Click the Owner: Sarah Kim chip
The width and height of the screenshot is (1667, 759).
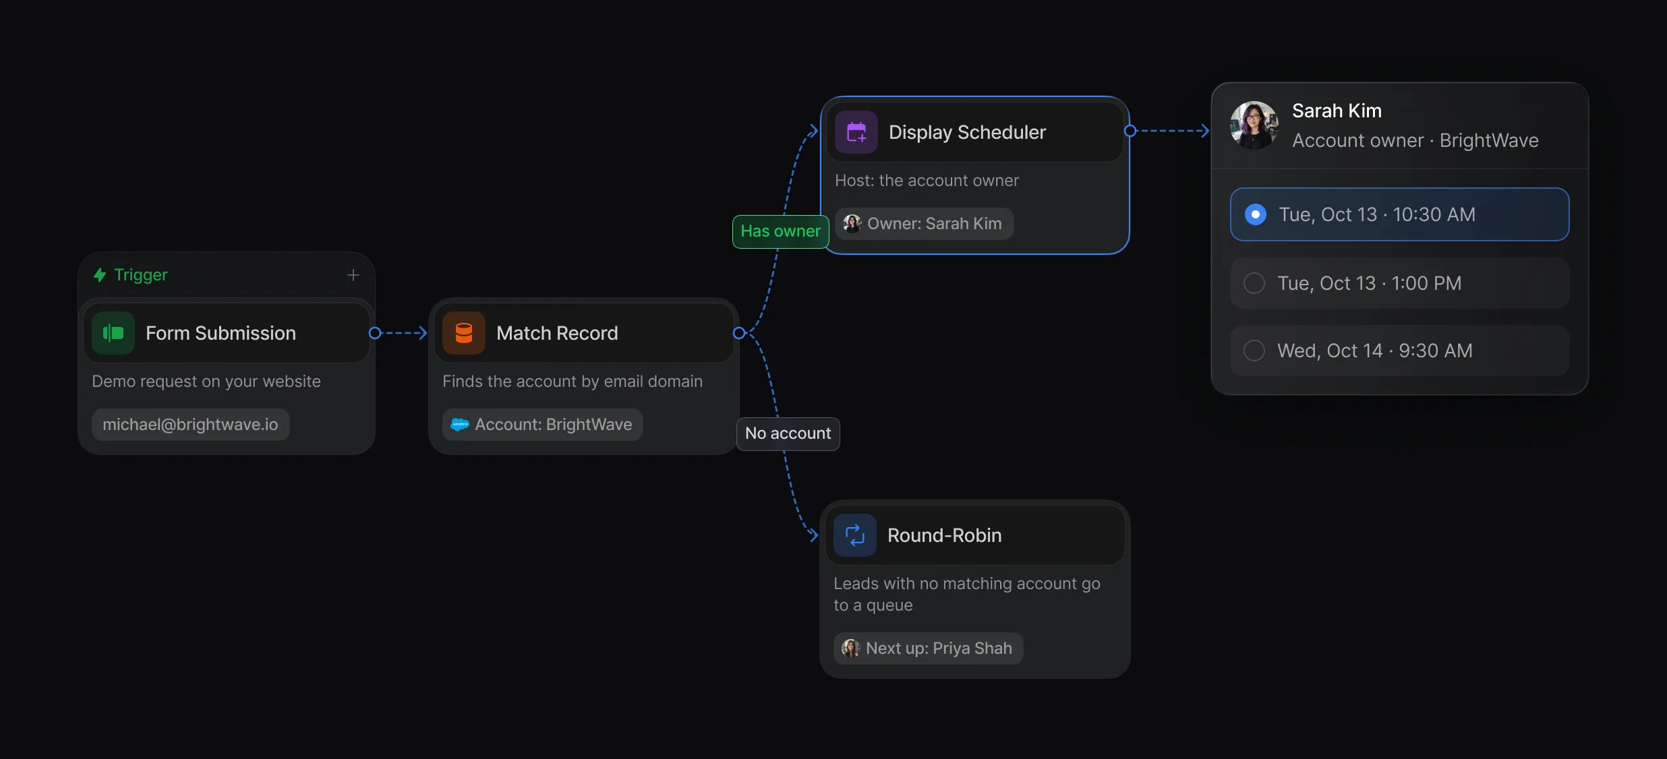tap(925, 224)
